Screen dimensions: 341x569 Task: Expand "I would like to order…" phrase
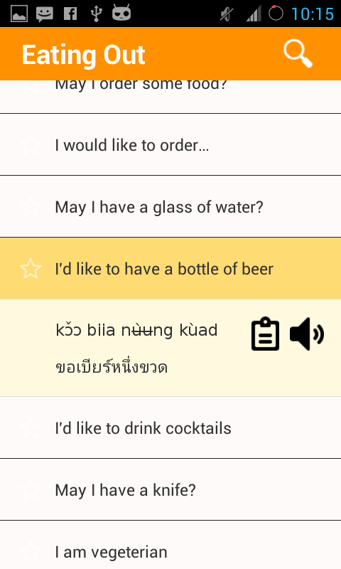[x=170, y=145]
